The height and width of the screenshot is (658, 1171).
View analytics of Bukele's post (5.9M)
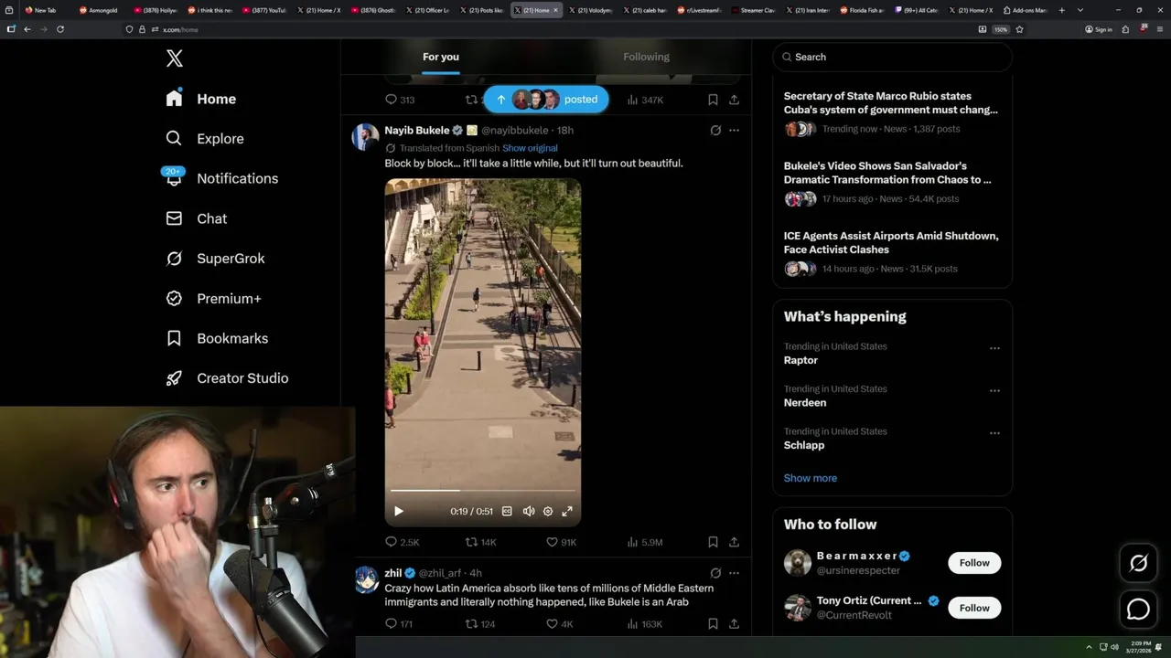click(645, 542)
